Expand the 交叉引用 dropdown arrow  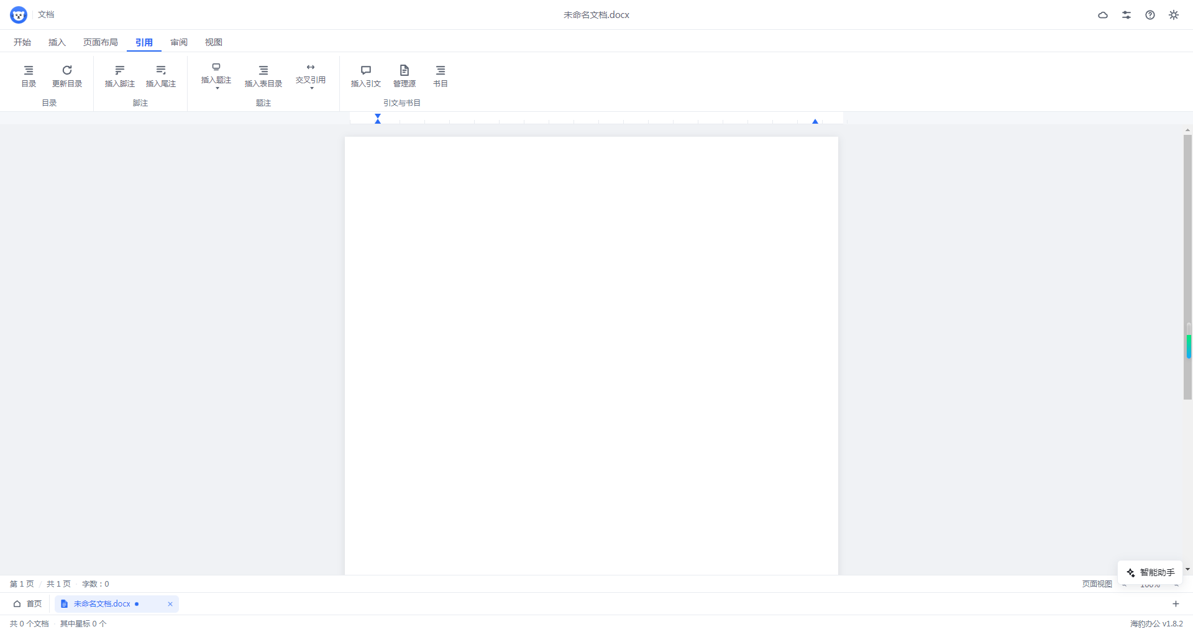(x=312, y=88)
